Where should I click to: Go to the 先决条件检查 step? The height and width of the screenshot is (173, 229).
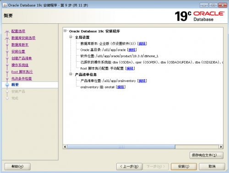pos(22,78)
